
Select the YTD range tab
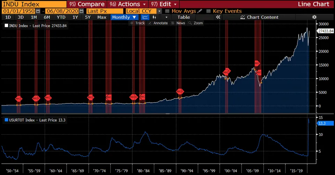[61, 17]
